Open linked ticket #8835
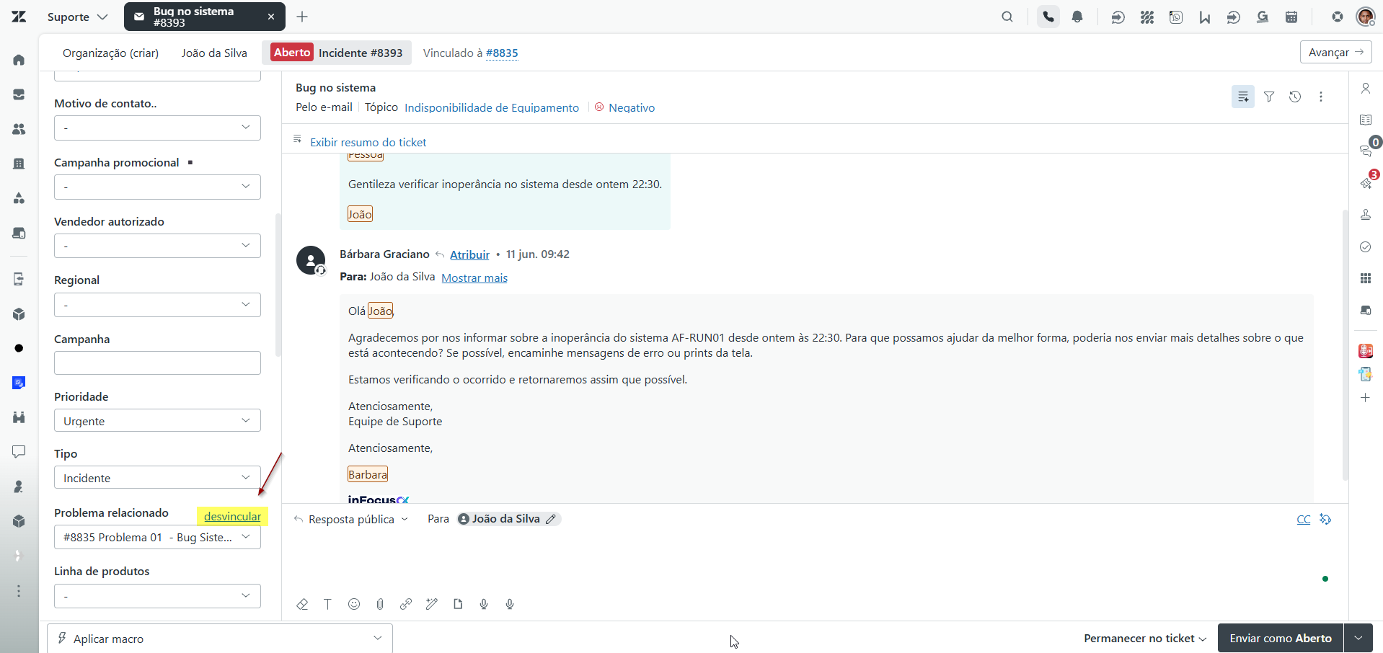 click(502, 53)
